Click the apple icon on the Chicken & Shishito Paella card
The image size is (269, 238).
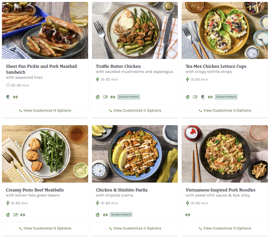98,215
